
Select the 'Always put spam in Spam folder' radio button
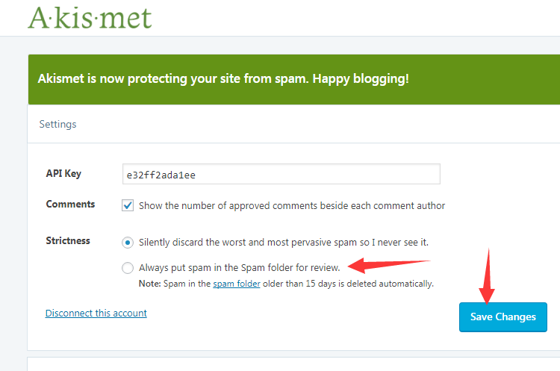(x=128, y=268)
